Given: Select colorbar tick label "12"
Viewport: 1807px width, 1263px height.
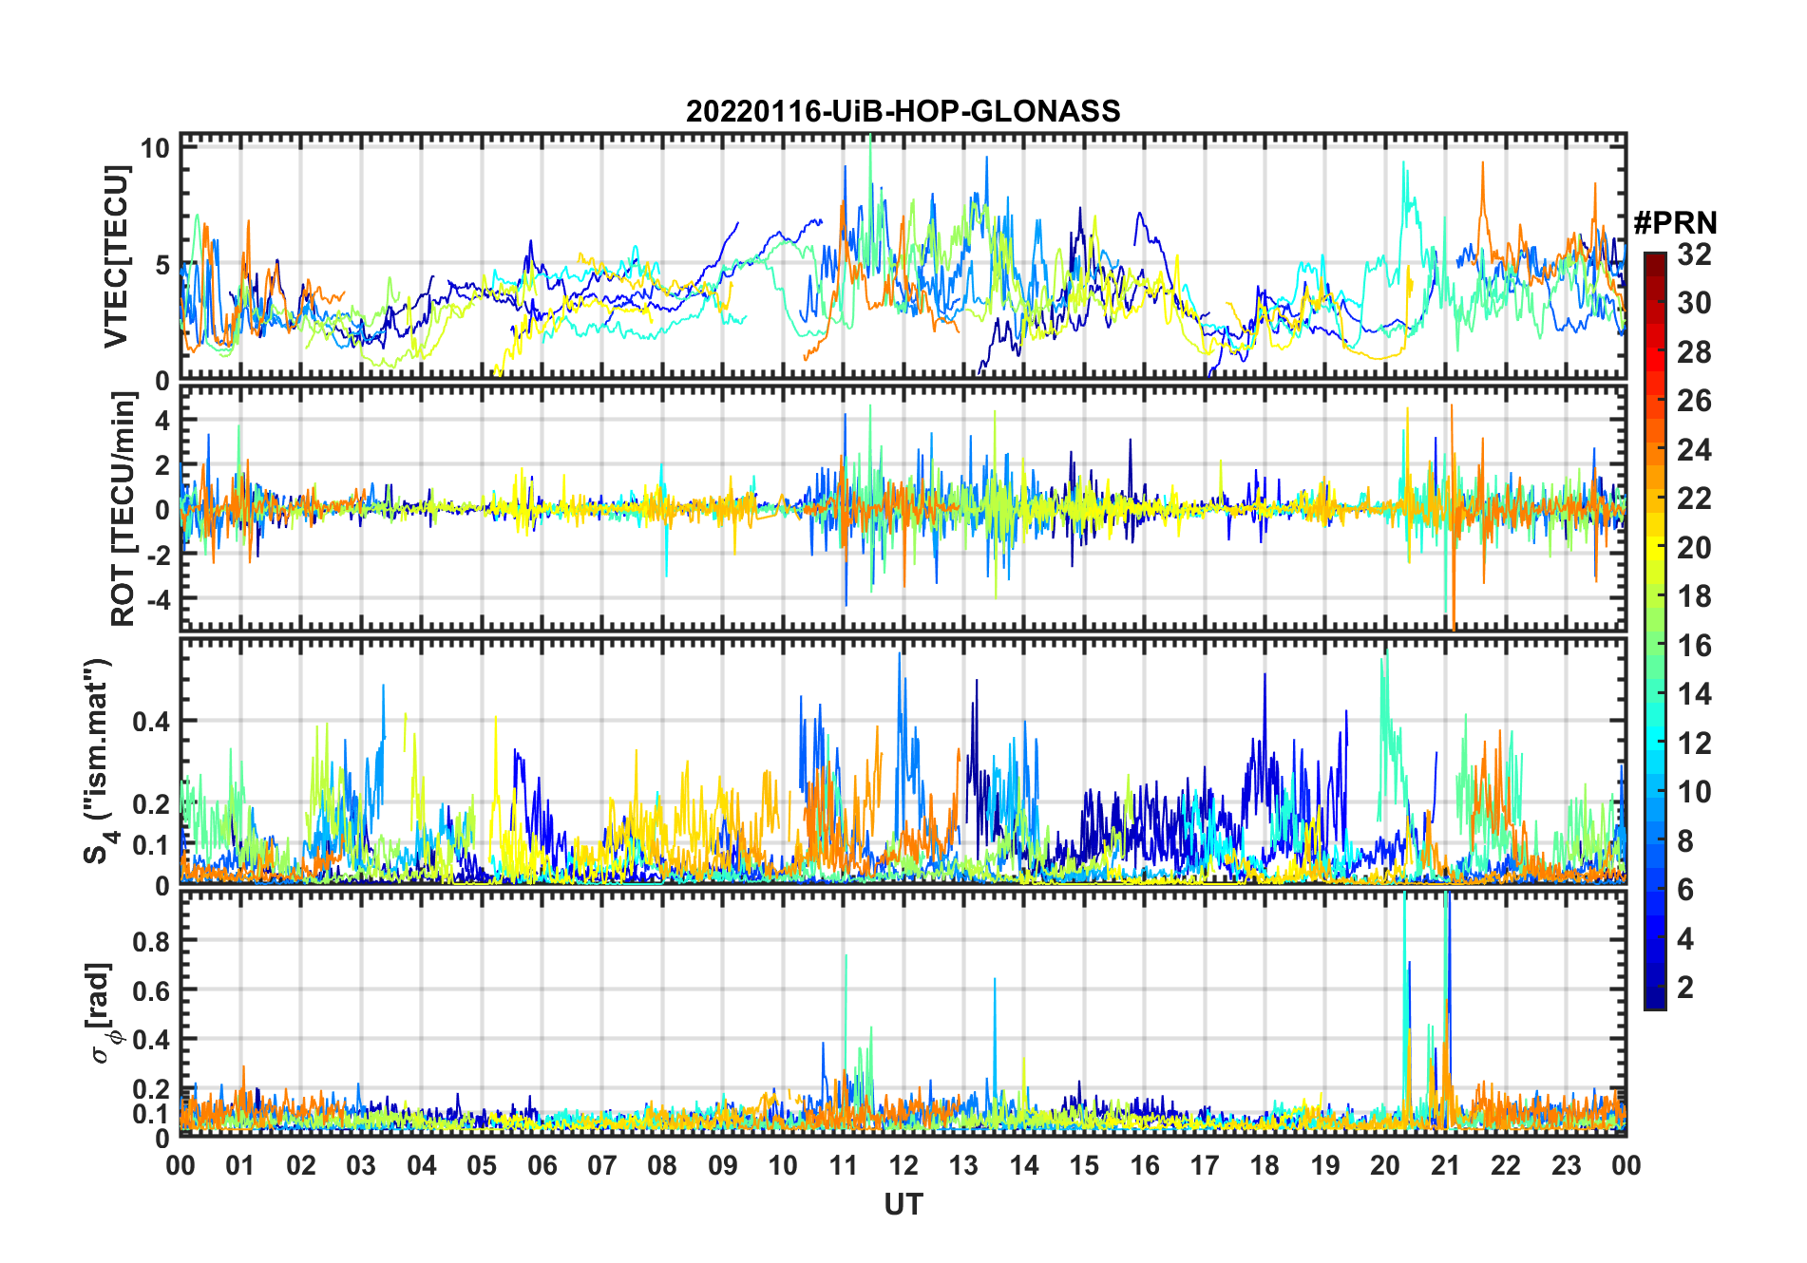Looking at the screenshot, I should [x=1695, y=744].
